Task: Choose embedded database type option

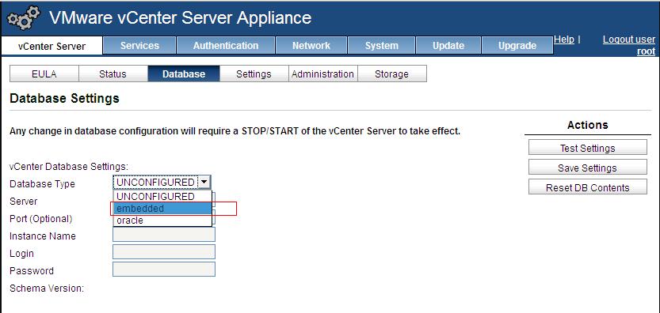Action: (162, 209)
